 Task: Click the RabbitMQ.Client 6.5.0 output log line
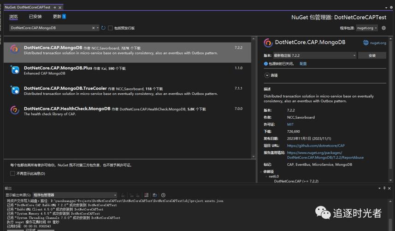pyautogui.click(x=55, y=209)
